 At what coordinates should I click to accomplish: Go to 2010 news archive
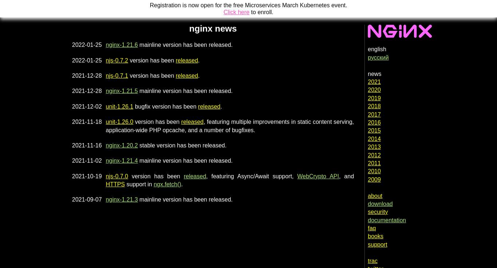click(x=374, y=171)
